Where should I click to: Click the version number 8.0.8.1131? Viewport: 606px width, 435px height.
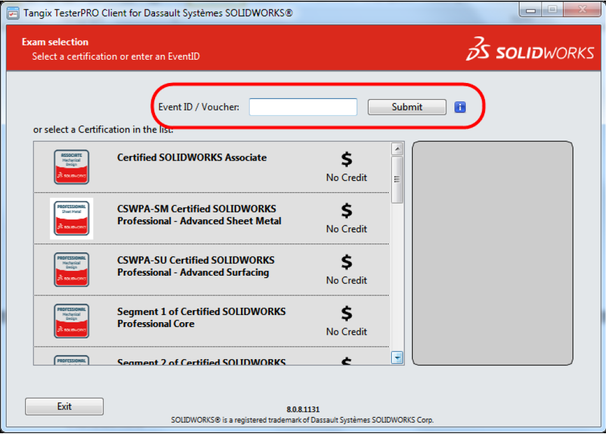pyautogui.click(x=303, y=409)
